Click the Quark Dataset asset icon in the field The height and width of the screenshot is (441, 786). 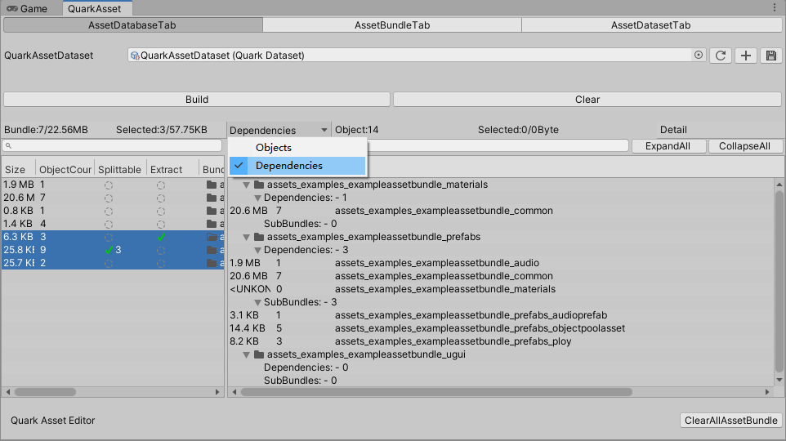(134, 56)
